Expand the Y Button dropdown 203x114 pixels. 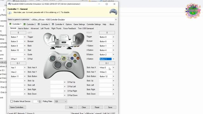(113, 46)
